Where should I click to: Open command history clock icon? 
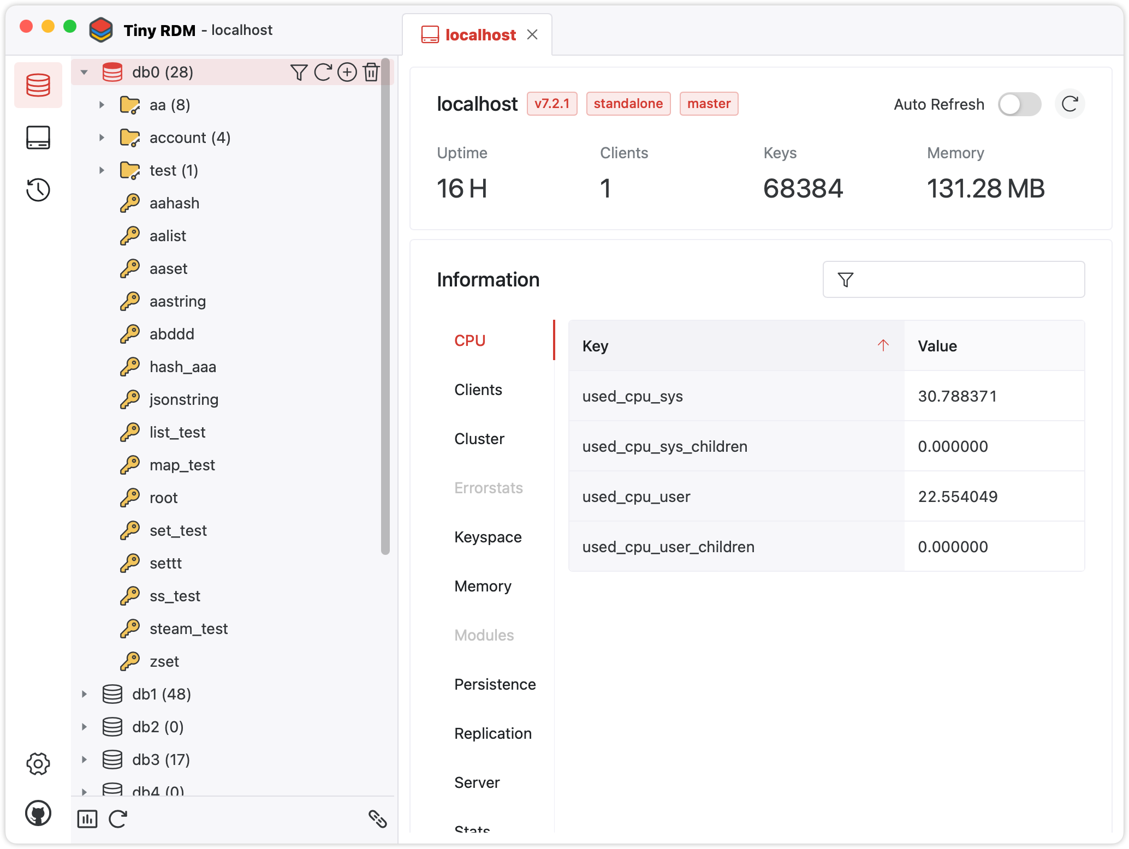point(38,190)
